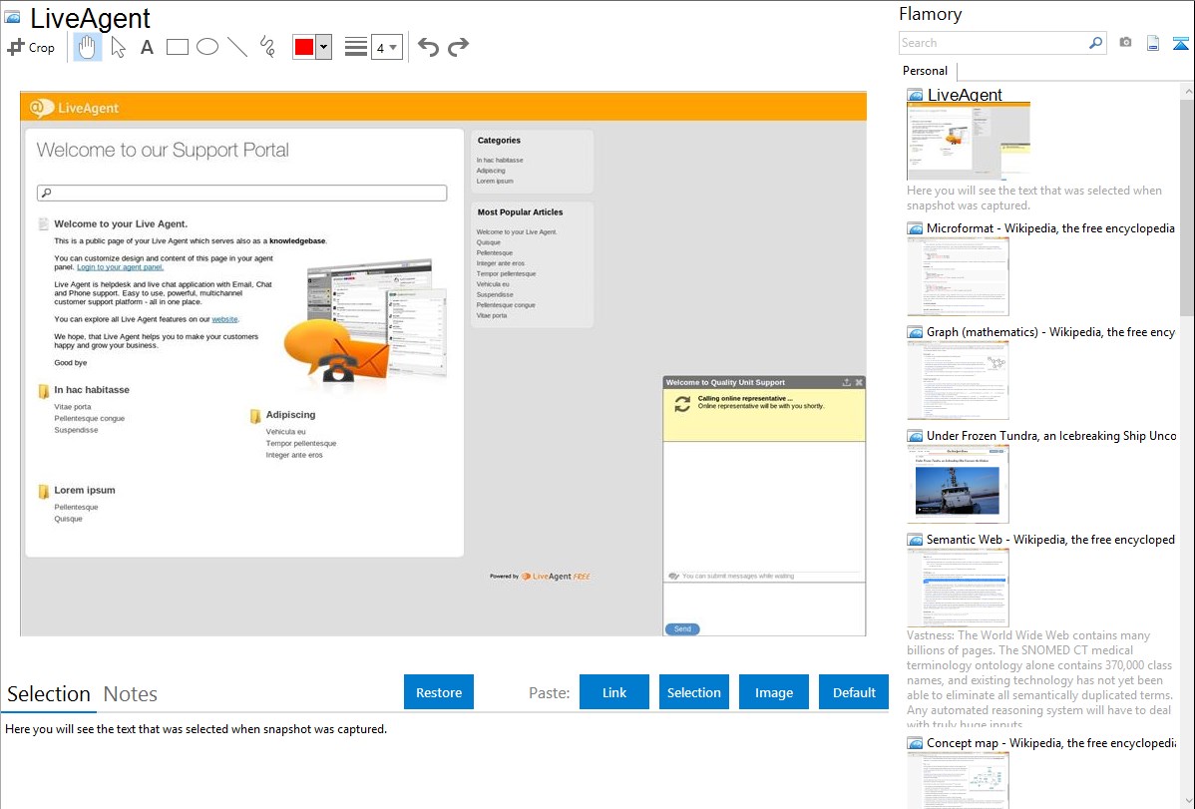Click the scroll-up arrow of the snapshot list
This screenshot has height=809, width=1195.
1187,91
